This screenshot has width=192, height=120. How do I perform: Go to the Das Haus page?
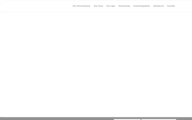point(99,6)
